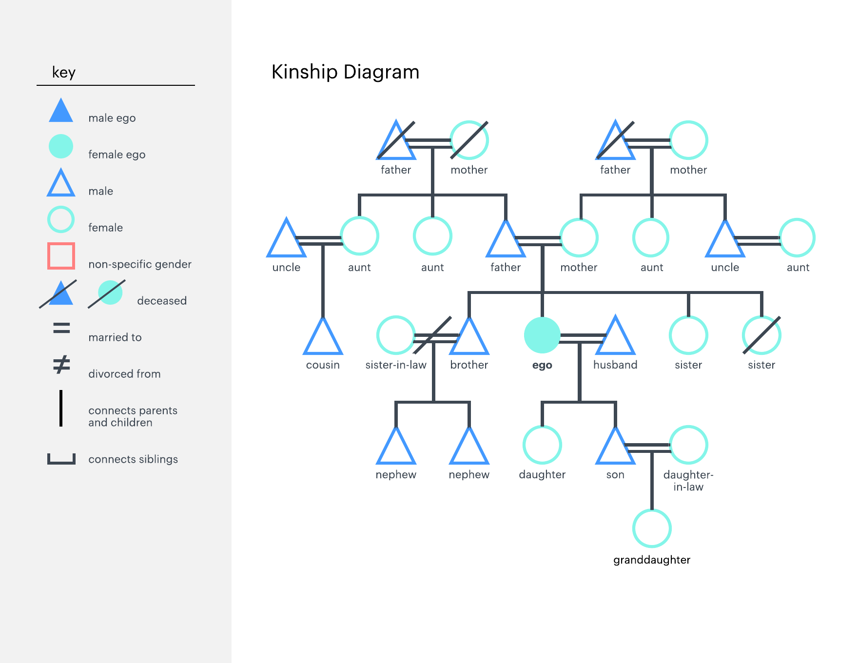The width and height of the screenshot is (858, 663).
Task: Click the female ego circle in the key
Action: [x=60, y=146]
